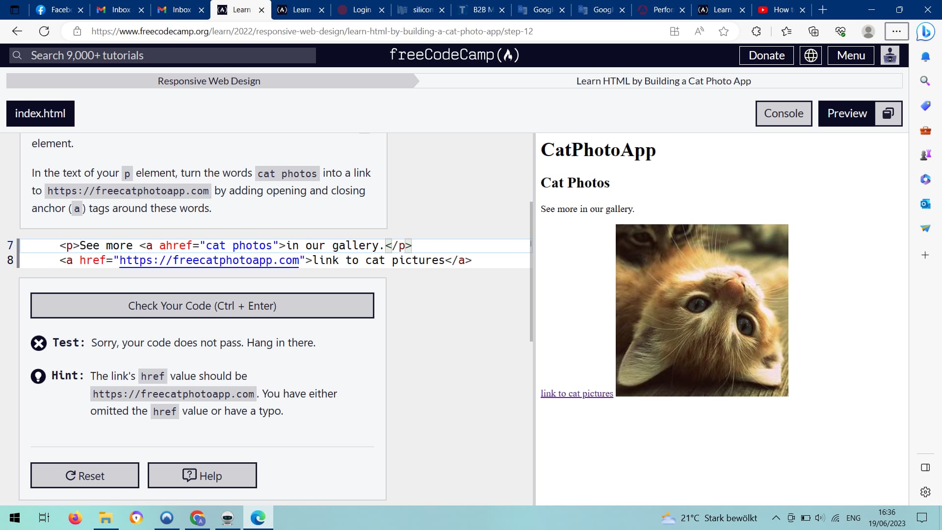Refresh the current page
This screenshot has height=530, width=942.
tap(44, 31)
